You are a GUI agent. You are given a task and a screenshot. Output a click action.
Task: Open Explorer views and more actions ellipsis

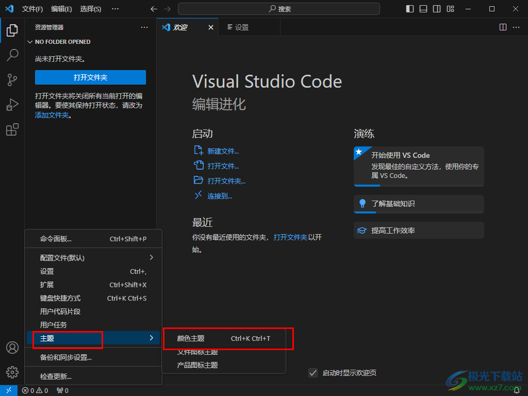point(144,27)
